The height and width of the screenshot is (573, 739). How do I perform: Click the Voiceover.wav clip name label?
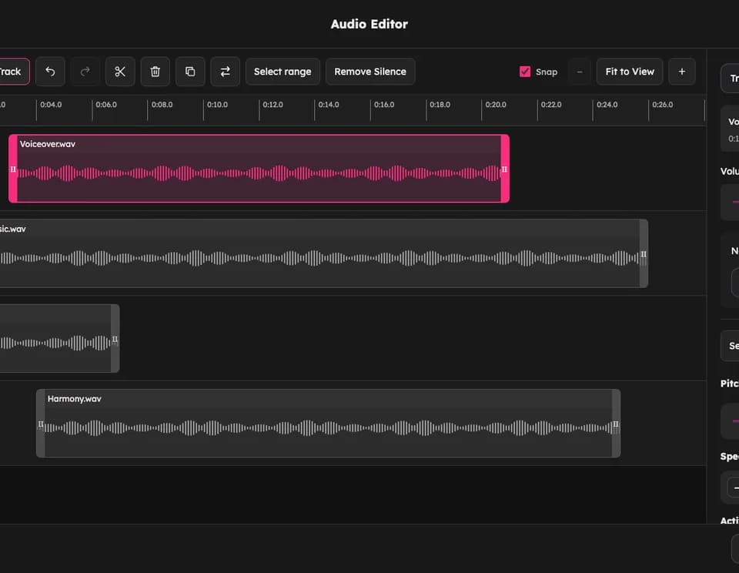48,144
